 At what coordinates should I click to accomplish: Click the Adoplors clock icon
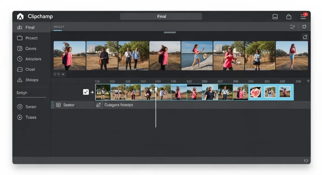tap(20, 59)
